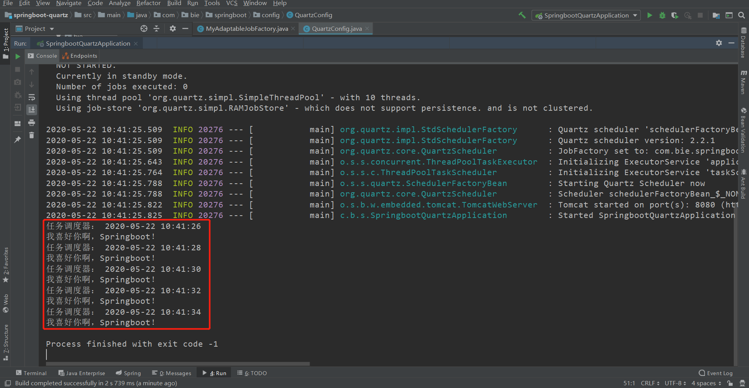The image size is (749, 388).
Task: Switch to MyAdaptableJobFactory.java tab
Action: [247, 28]
